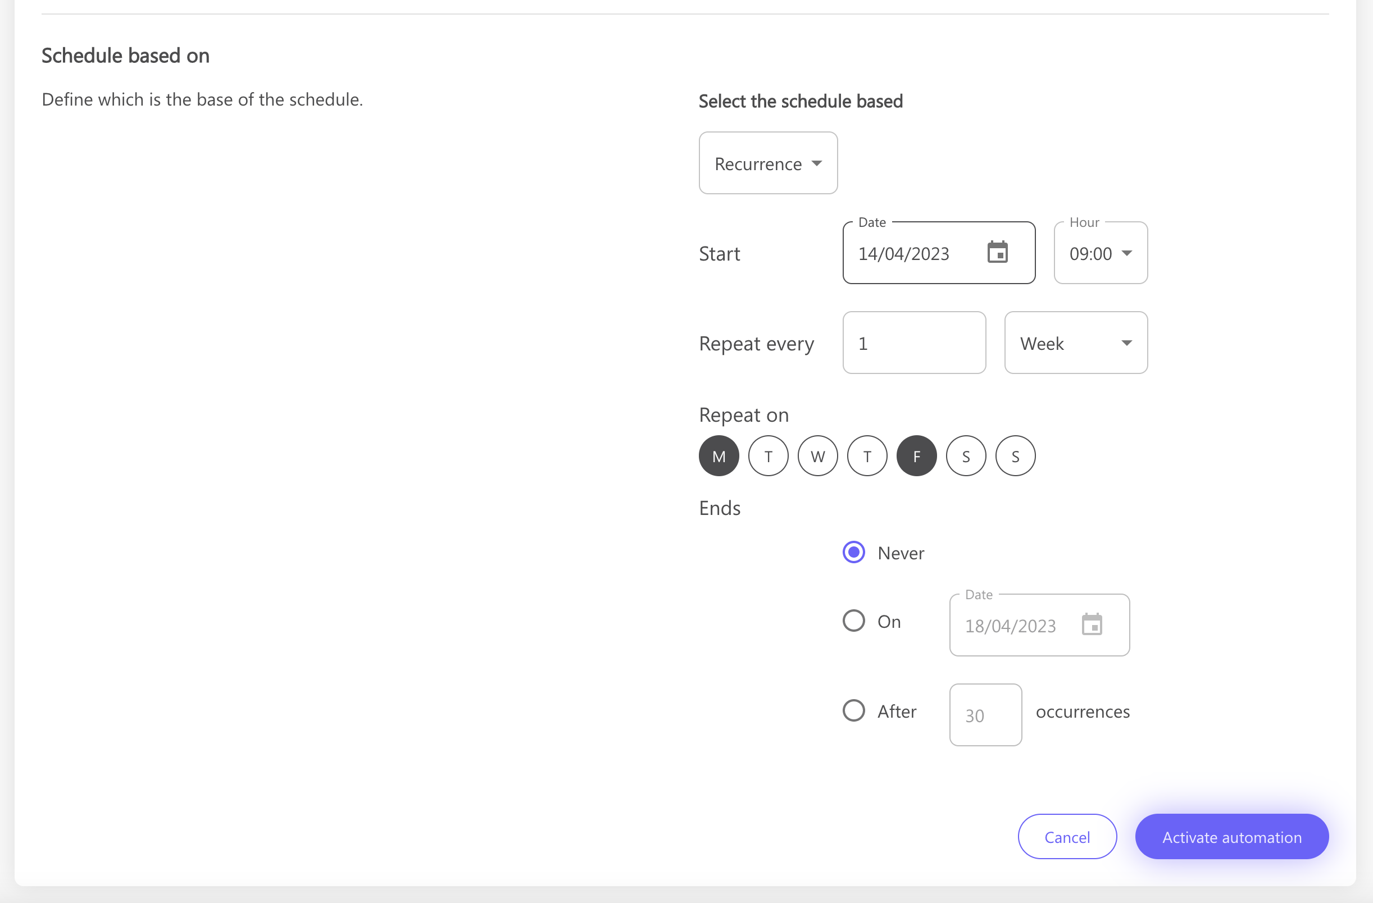Toggle Saturday day circle
This screenshot has width=1373, height=903.
click(966, 455)
